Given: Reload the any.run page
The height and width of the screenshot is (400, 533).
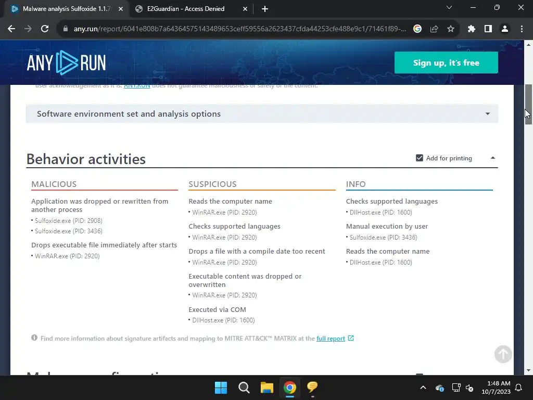Looking at the screenshot, I should point(45,29).
